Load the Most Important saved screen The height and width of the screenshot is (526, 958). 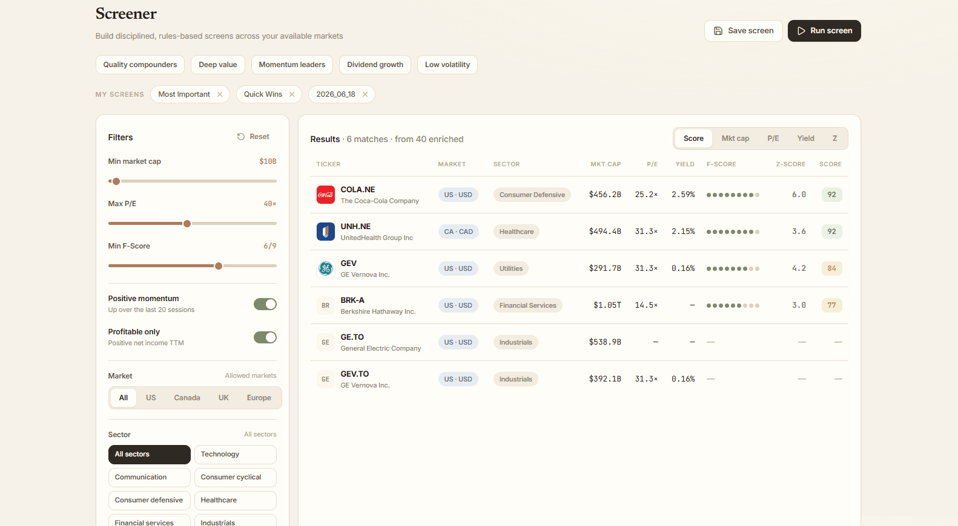[x=184, y=94]
